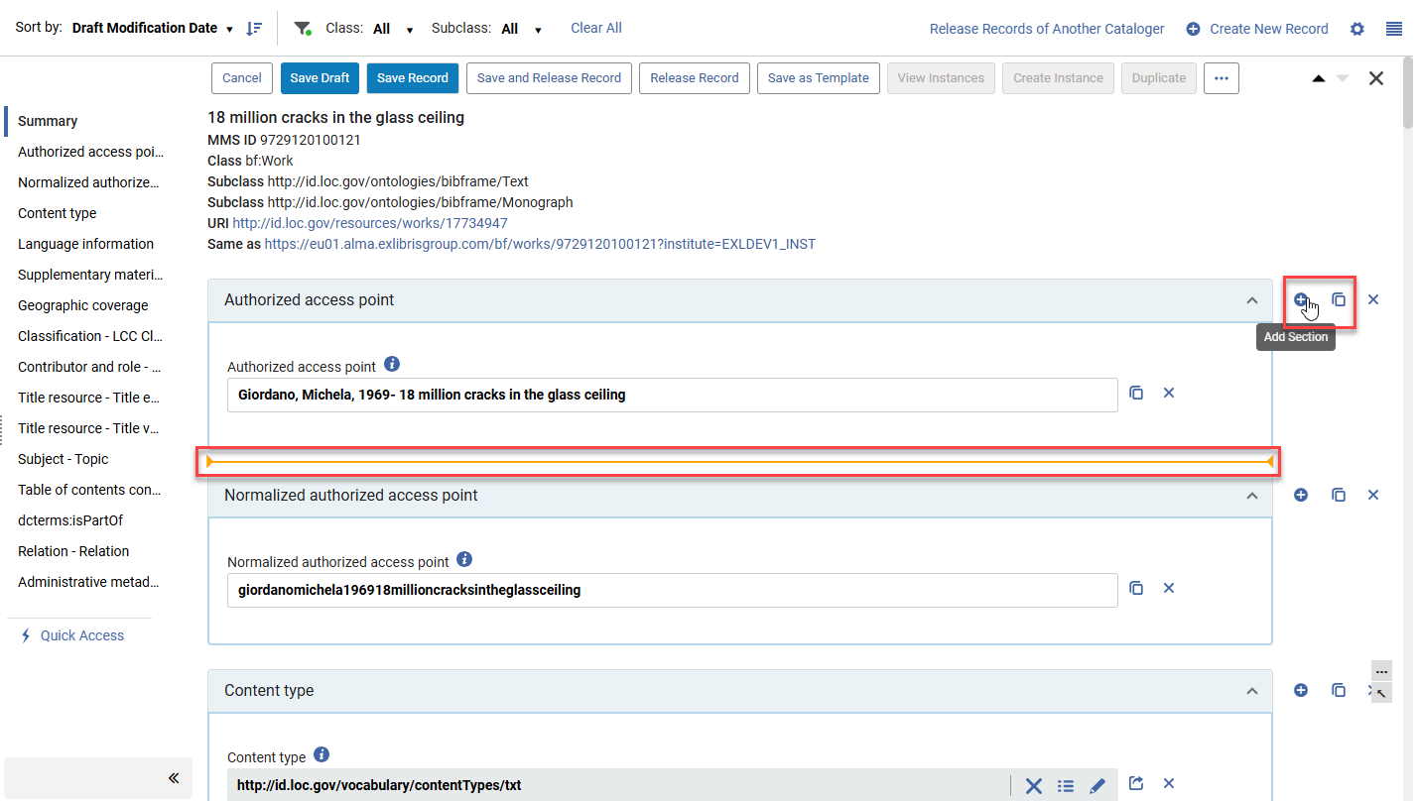1418x801 pixels.
Task: Click Add Section icon for Authorized access point
Action: (x=1300, y=299)
